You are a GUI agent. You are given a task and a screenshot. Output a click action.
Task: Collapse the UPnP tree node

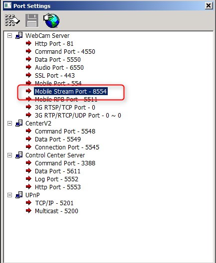(x=10, y=195)
